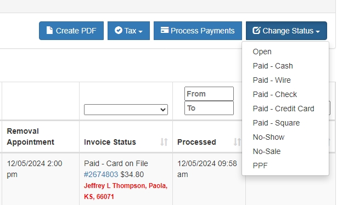Viewport: 337px width, 205px height.
Task: Click the credit card icon on Process Payments
Action: click(165, 30)
